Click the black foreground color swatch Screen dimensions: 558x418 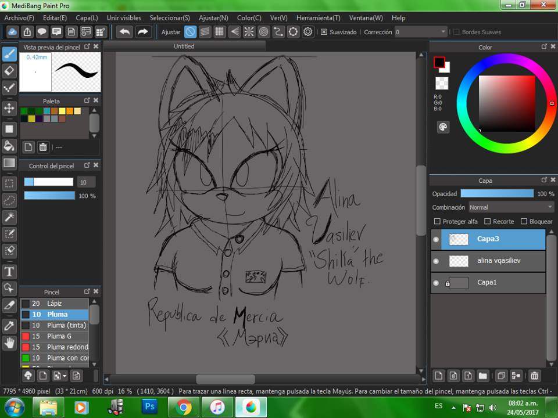(439, 63)
